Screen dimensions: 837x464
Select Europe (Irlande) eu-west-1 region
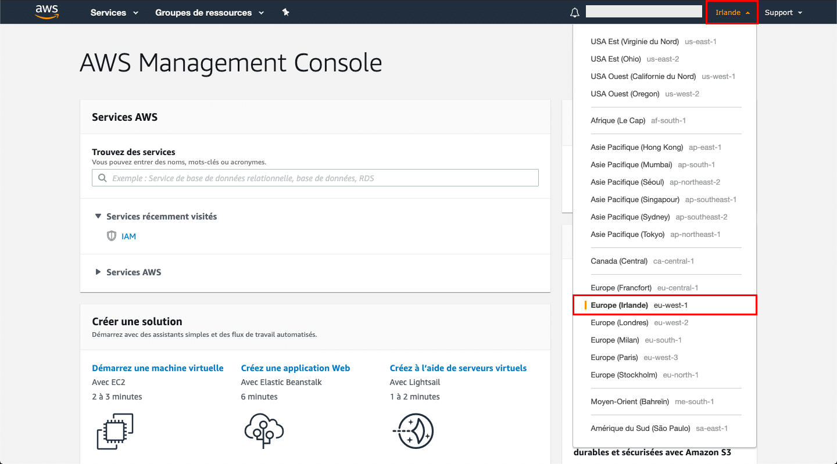point(664,305)
